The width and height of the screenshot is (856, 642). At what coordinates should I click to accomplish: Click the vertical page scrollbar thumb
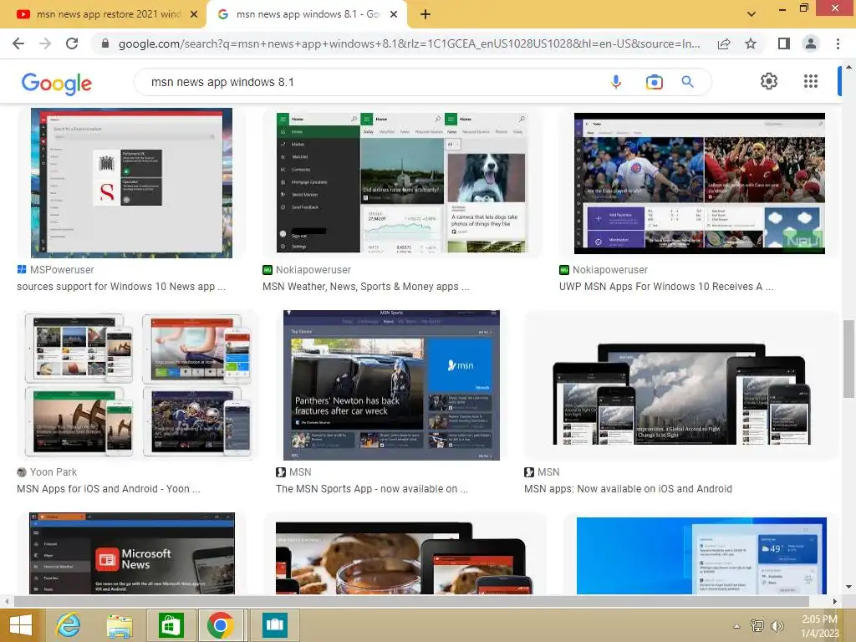coord(848,359)
